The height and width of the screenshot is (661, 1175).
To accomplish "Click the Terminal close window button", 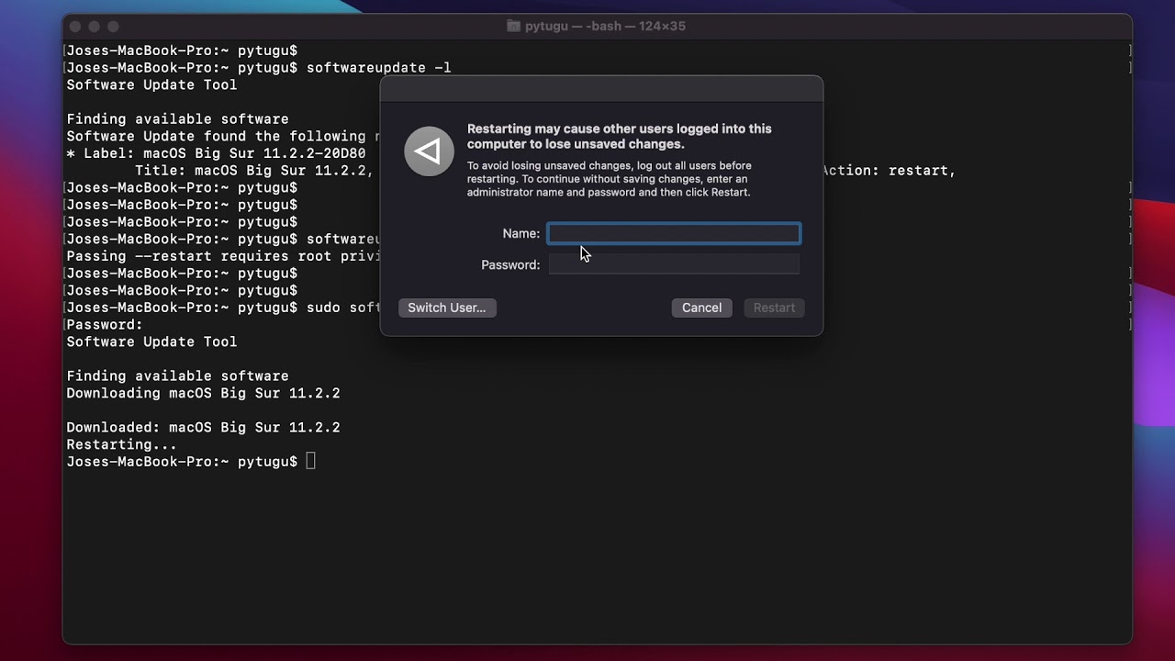I will (x=75, y=27).
